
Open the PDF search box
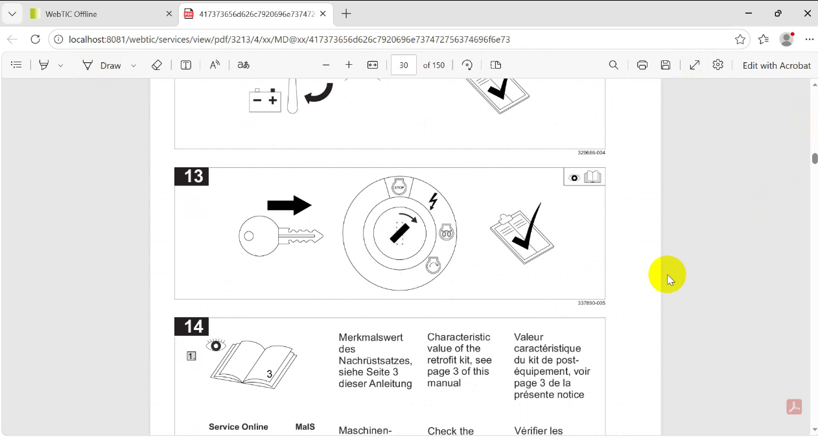(x=613, y=65)
